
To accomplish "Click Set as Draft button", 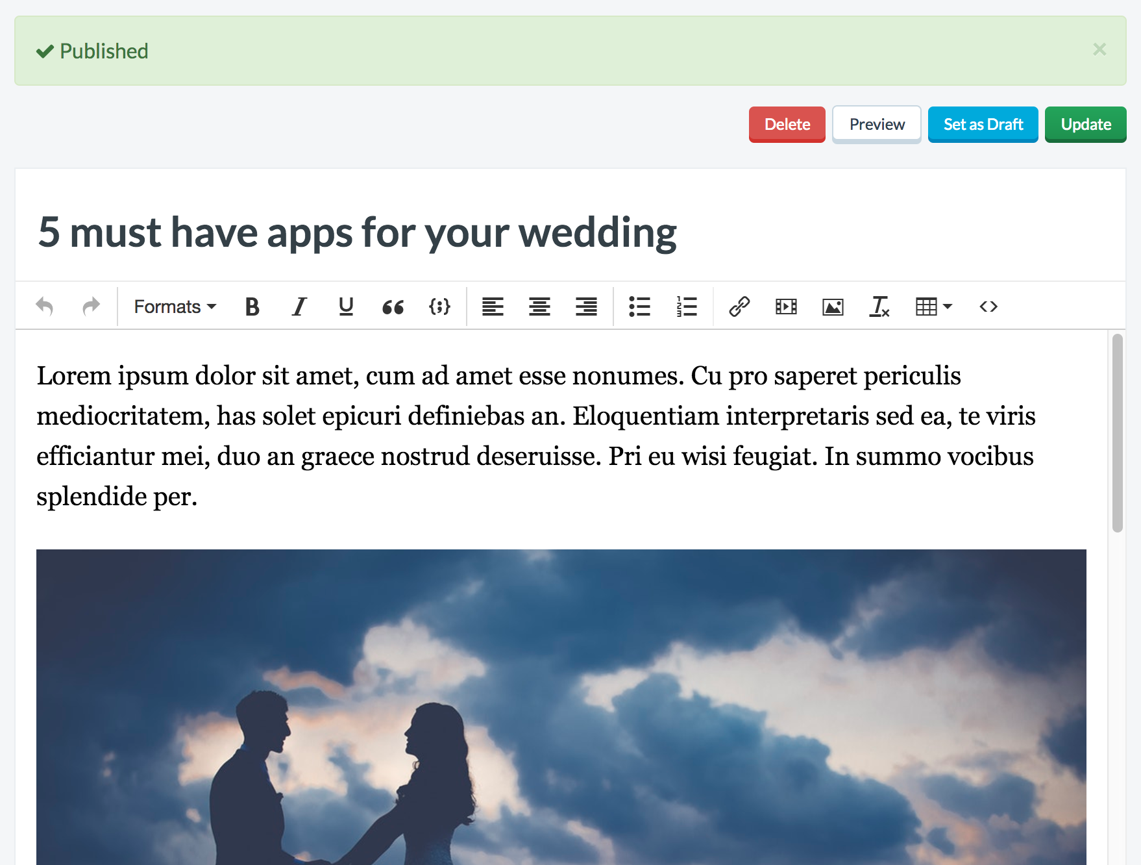I will [x=983, y=124].
